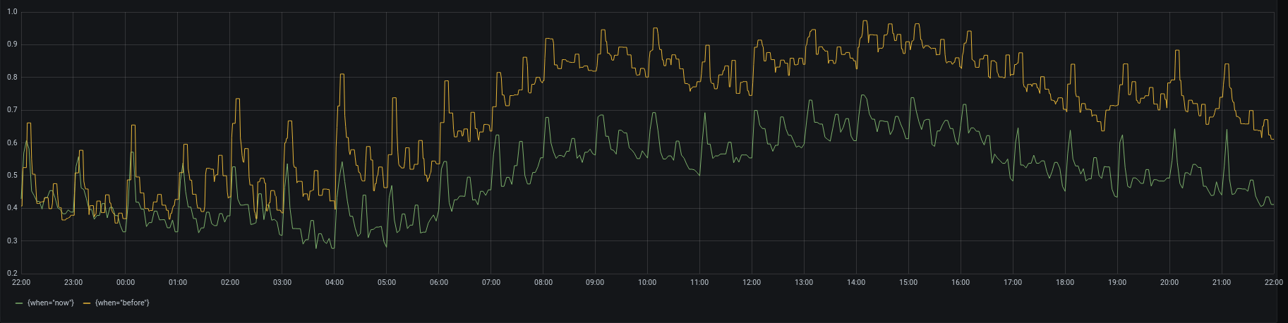Image resolution: width=1288 pixels, height=323 pixels.
Task: Click the yellow color swatch for before series
Action: pyautogui.click(x=88, y=303)
